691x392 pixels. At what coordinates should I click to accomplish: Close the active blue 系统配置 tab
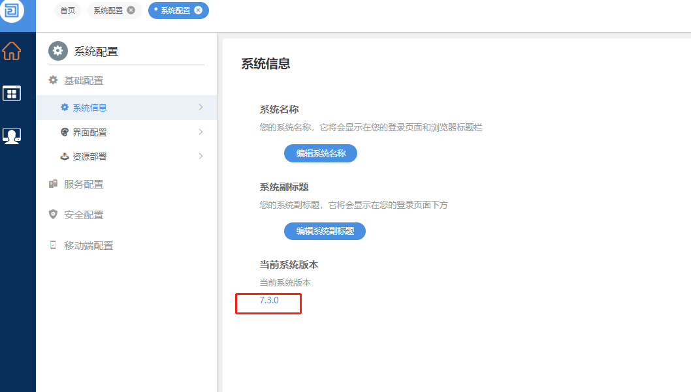point(199,10)
